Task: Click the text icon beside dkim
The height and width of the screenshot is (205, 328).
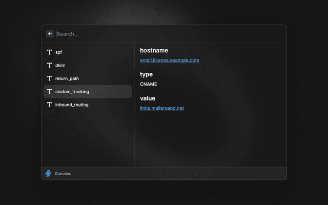Action: 50,66
